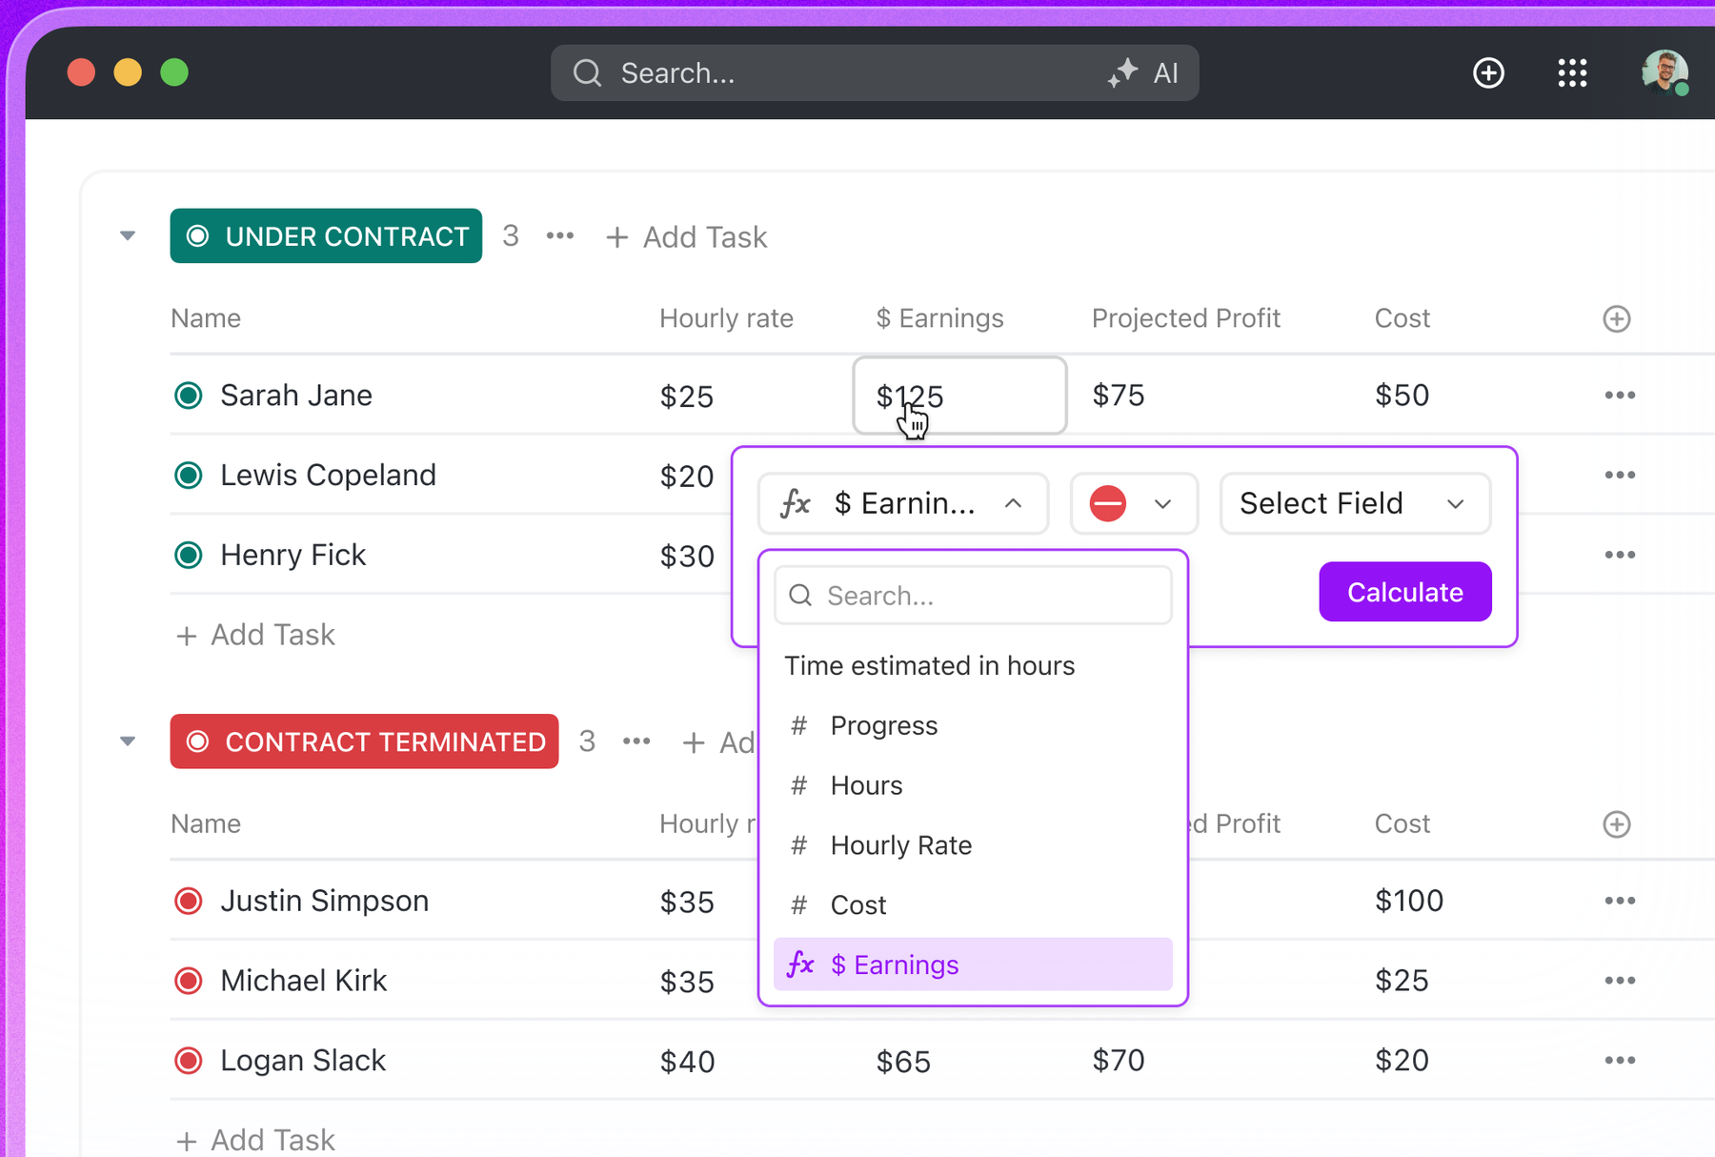Click the Calculate button

[1404, 592]
